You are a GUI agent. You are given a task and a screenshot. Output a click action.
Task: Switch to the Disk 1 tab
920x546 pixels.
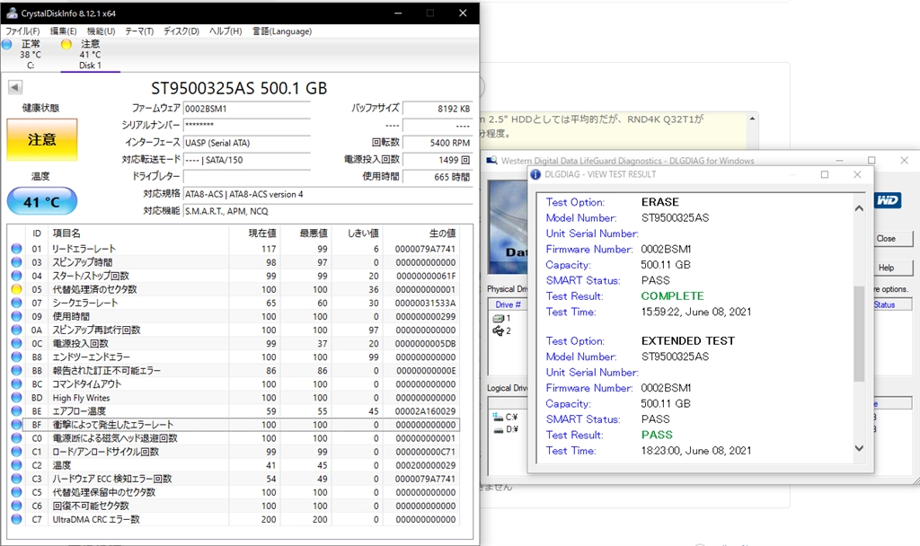point(91,55)
